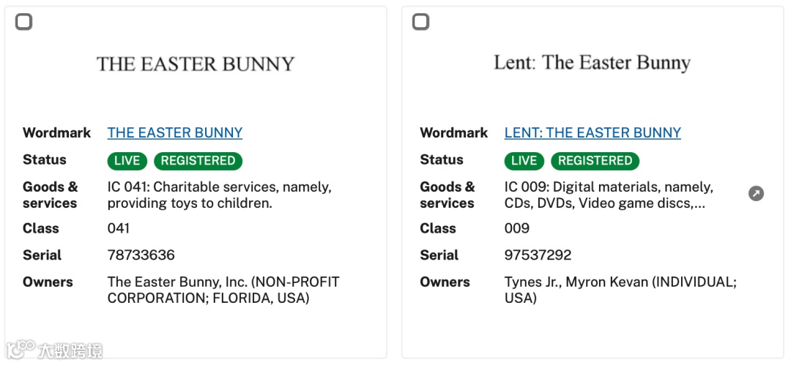Click LIVE badge on the Lent trademark card
This screenshot has width=791, height=365.
pos(524,161)
